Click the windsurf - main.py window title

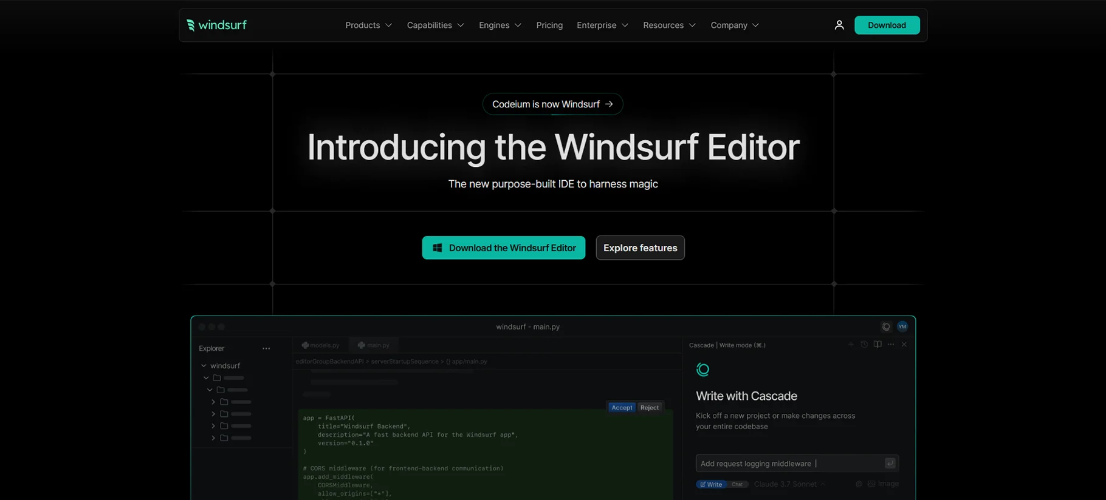(528, 326)
